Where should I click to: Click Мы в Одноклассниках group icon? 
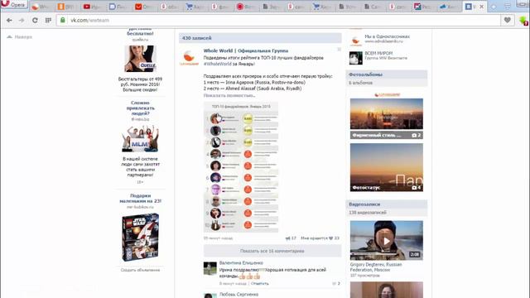355,41
